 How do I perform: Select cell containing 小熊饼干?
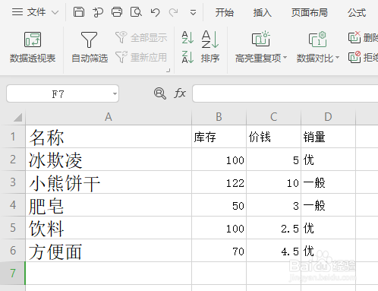point(109,182)
